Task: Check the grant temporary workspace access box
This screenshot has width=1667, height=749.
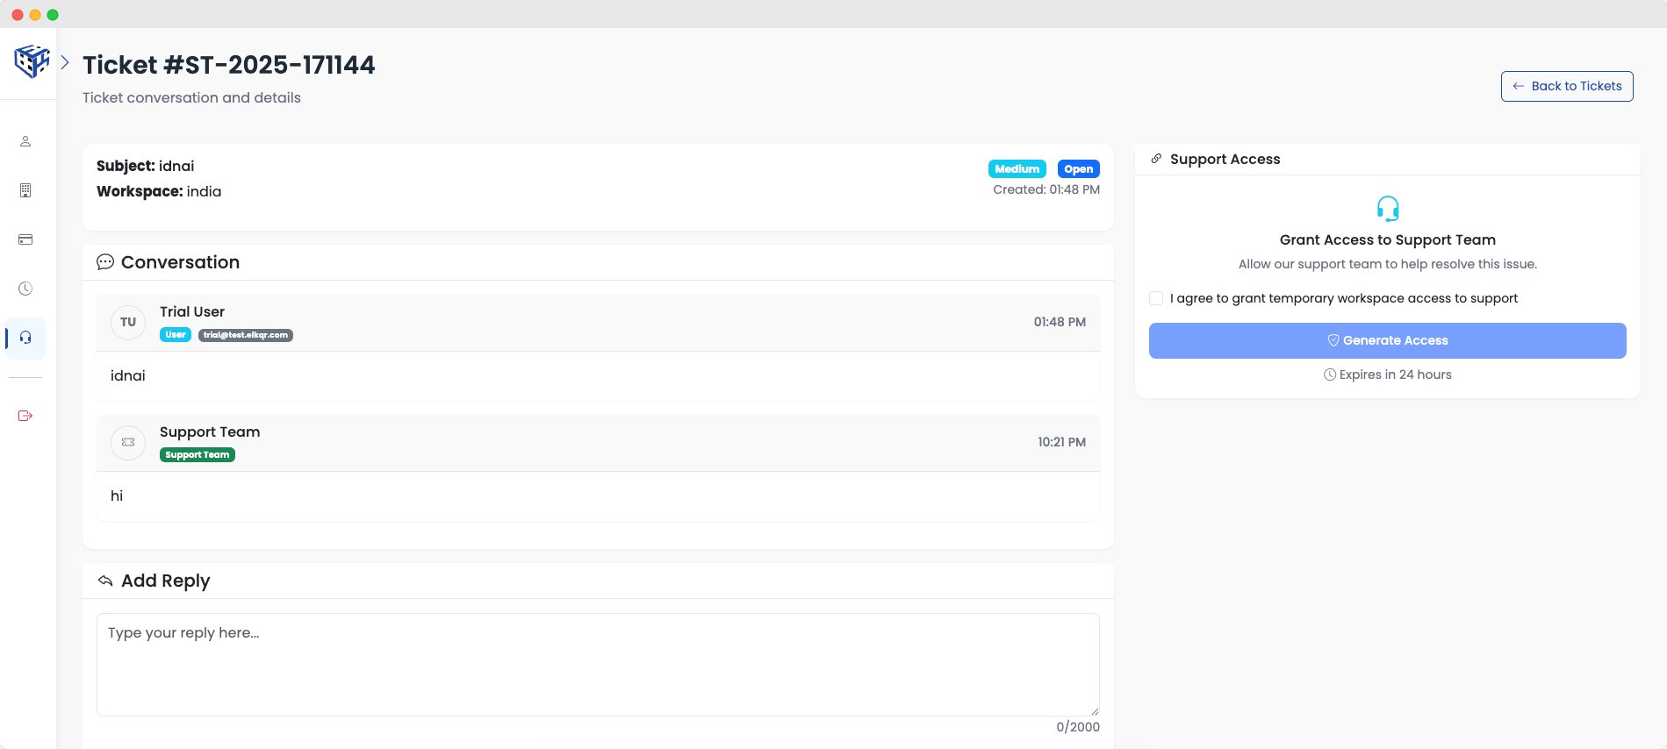Action: (1156, 298)
